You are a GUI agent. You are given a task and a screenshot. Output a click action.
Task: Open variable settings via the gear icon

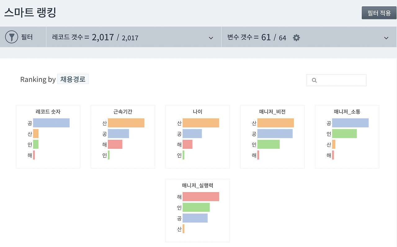coord(296,37)
